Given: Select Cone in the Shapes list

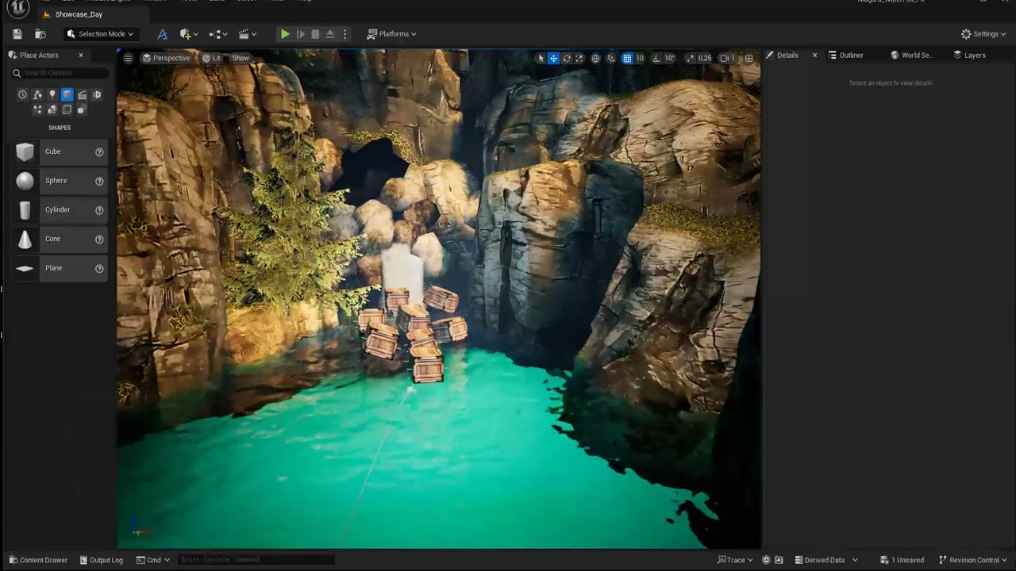Looking at the screenshot, I should [x=59, y=239].
